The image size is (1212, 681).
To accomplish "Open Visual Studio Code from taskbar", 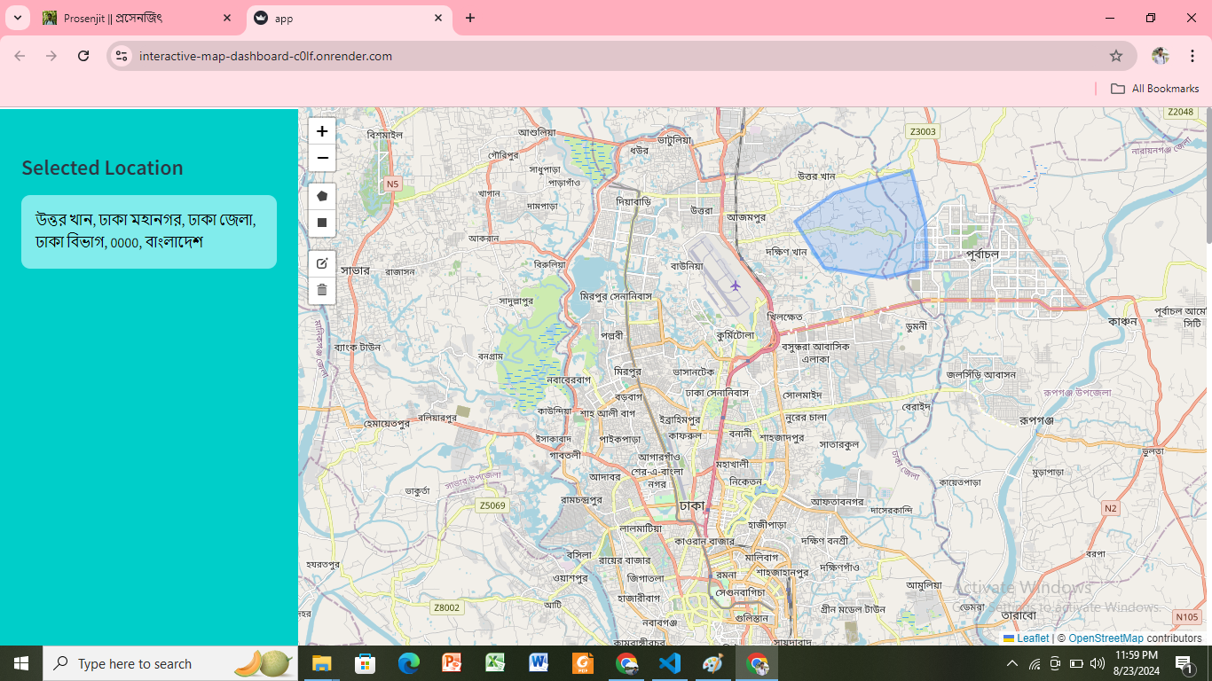I will pos(670,663).
